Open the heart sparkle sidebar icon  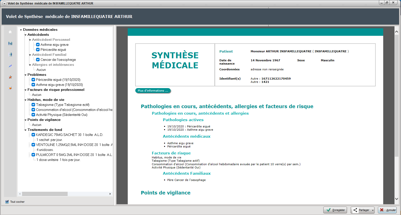10,88
